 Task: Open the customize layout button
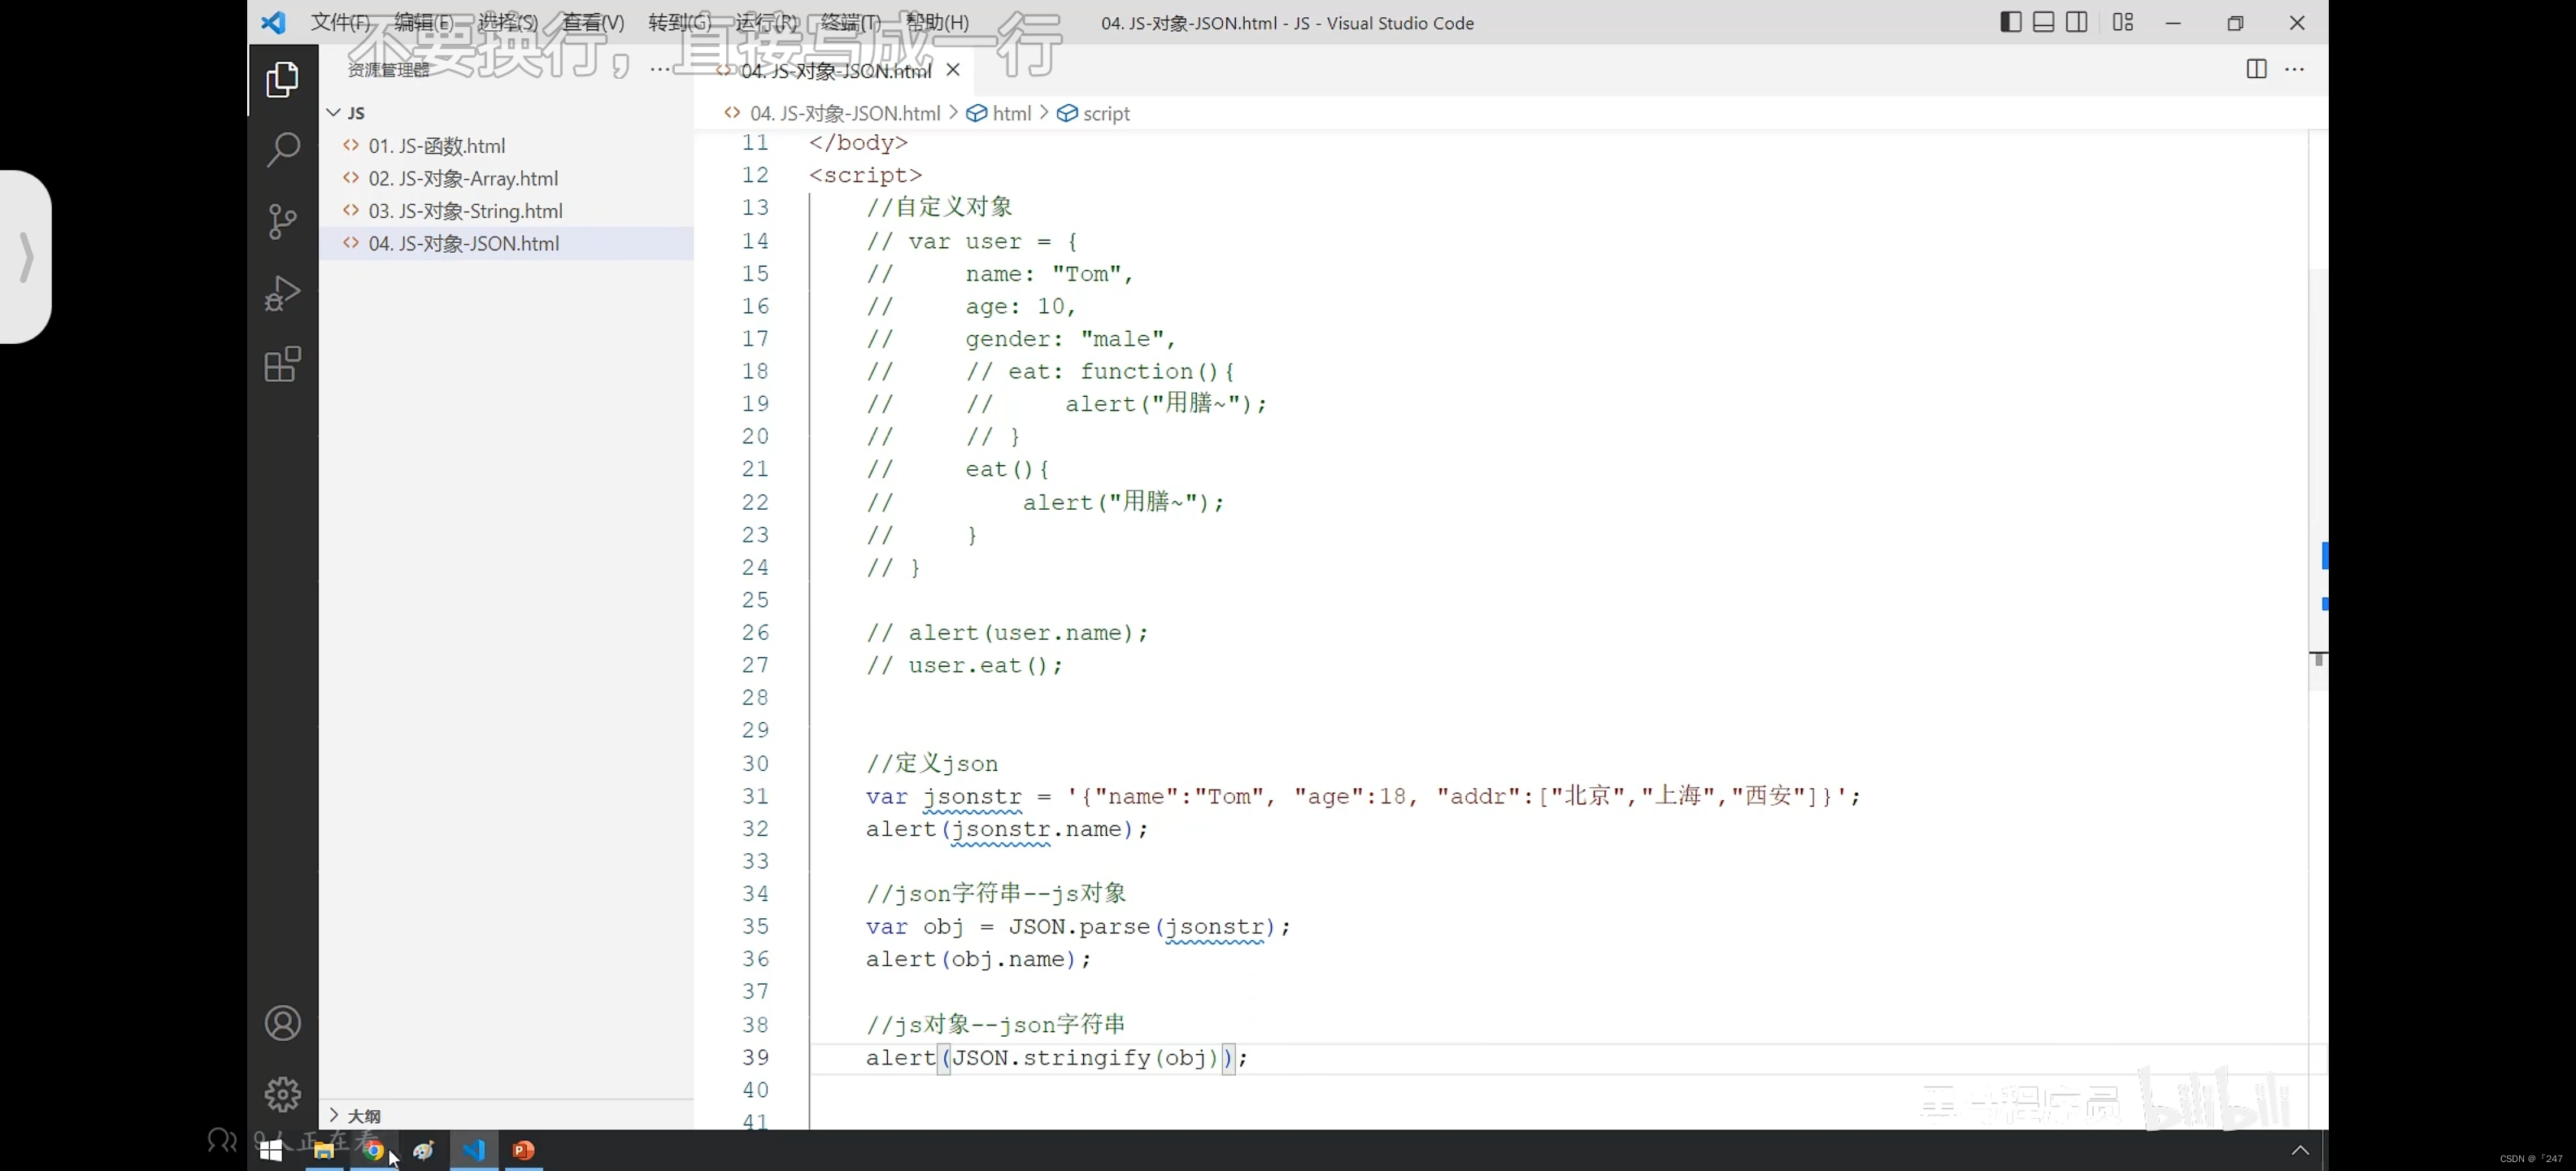coord(2122,22)
